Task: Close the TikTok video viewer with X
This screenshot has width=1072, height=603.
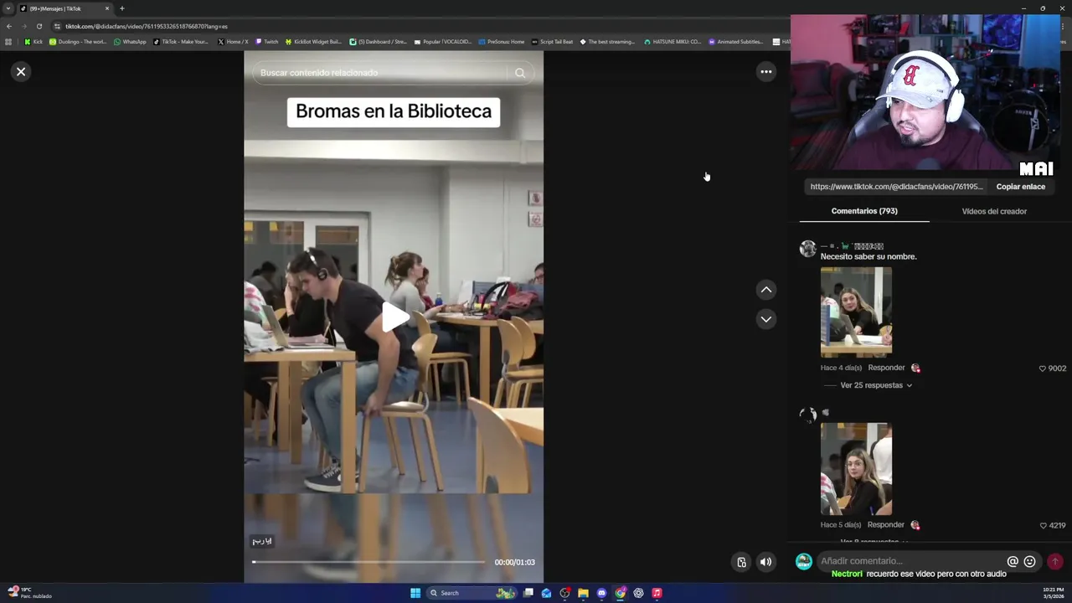Action: point(21,72)
